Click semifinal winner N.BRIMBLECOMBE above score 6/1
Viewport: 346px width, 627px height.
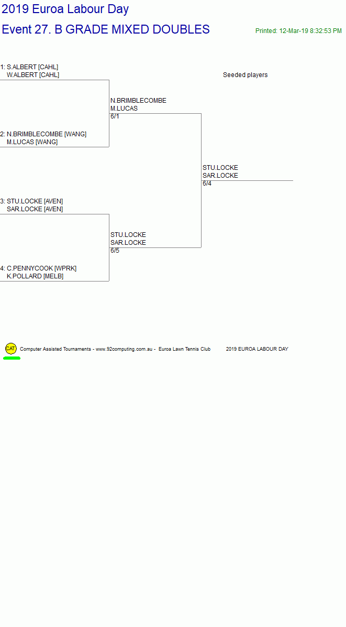138,100
